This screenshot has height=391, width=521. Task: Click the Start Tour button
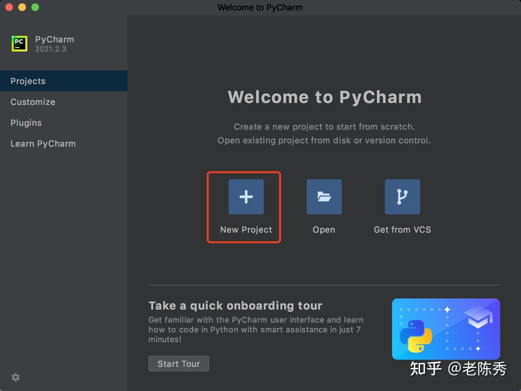click(x=178, y=364)
